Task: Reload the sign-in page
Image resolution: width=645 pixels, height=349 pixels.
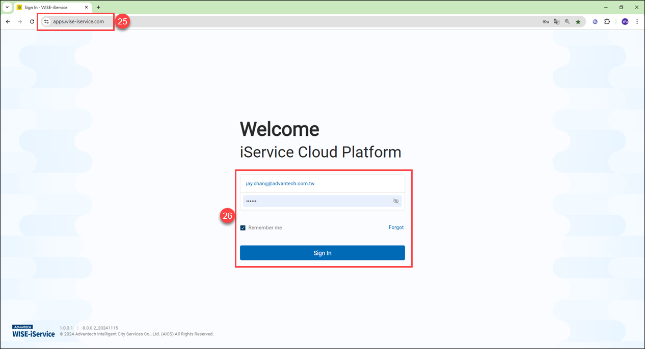Action: coord(32,21)
